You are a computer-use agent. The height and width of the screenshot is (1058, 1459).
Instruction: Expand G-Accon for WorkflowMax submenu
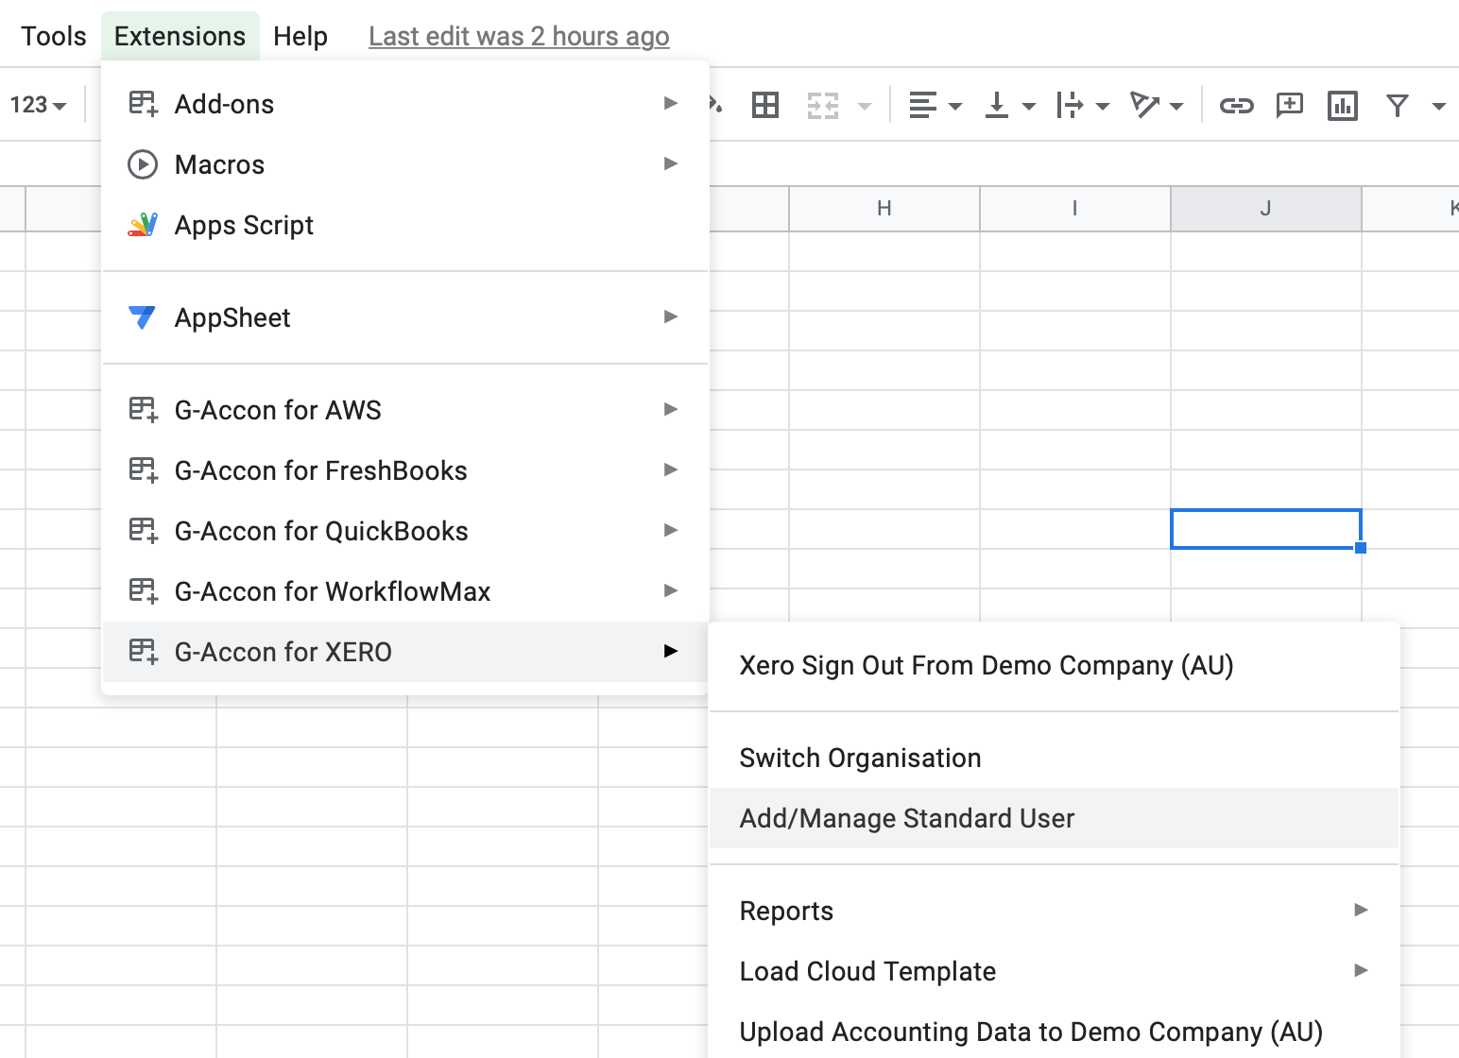[404, 591]
